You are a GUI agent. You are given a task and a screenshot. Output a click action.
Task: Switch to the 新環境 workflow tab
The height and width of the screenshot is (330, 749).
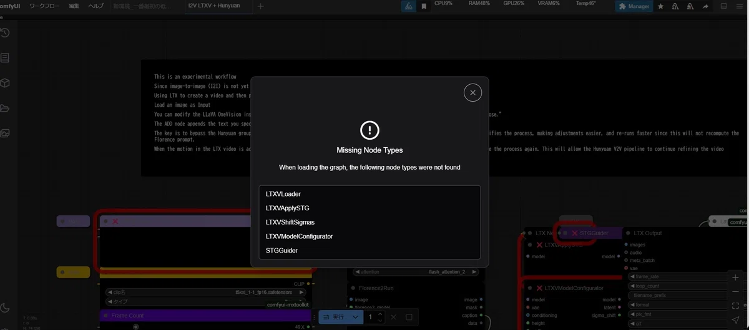[x=144, y=6]
